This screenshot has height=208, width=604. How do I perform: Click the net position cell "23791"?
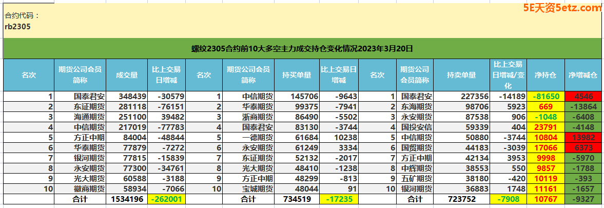[x=545, y=127]
